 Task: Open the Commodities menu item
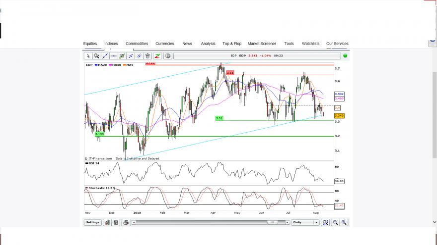coord(137,44)
